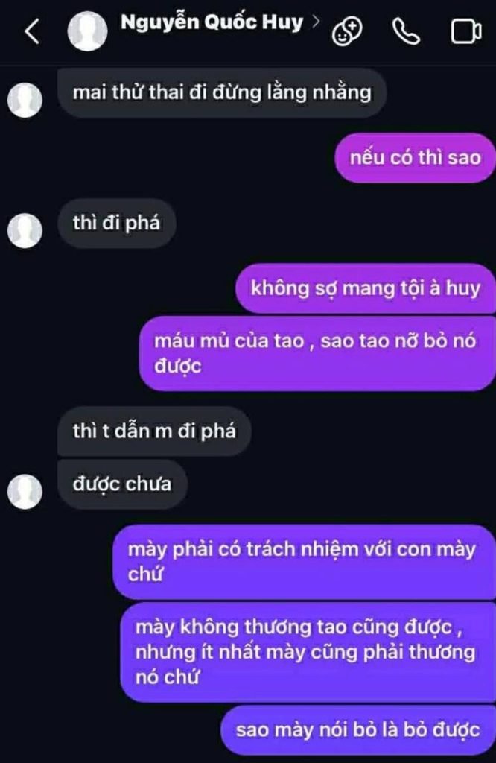The height and width of the screenshot is (763, 496).
Task: Tap avatar beside 'mai thử thai đi' message
Action: pos(25,101)
